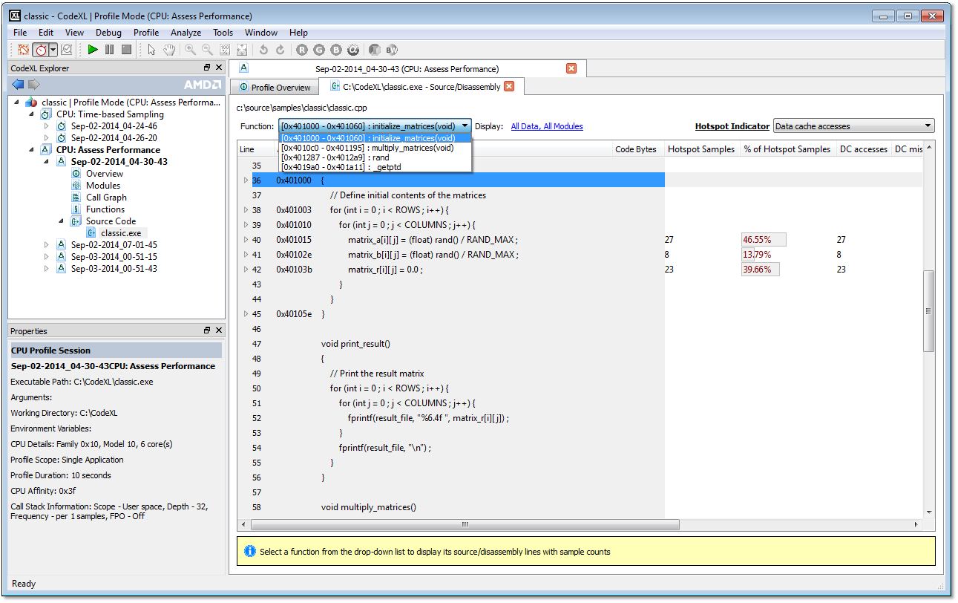Select the stopwatch Profile mode toolbar button

pos(40,50)
